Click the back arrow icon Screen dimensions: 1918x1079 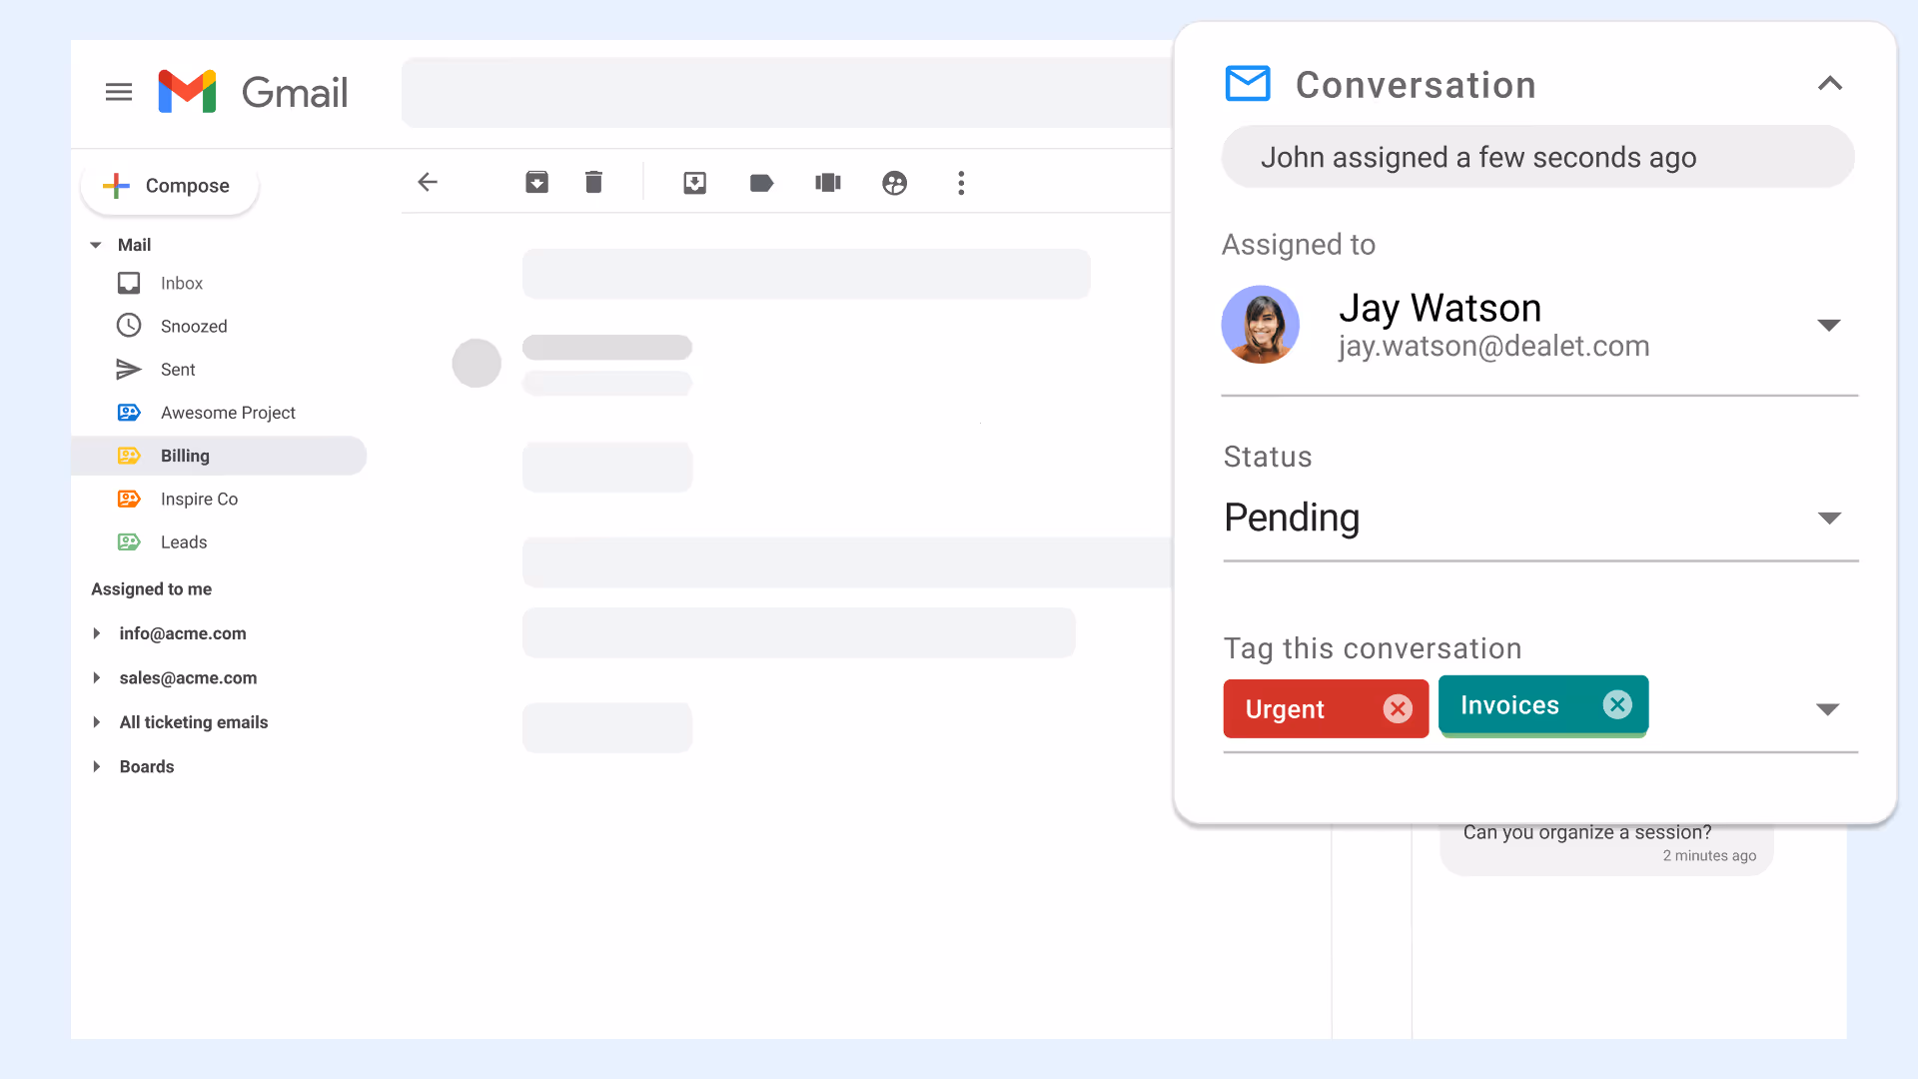[428, 182]
